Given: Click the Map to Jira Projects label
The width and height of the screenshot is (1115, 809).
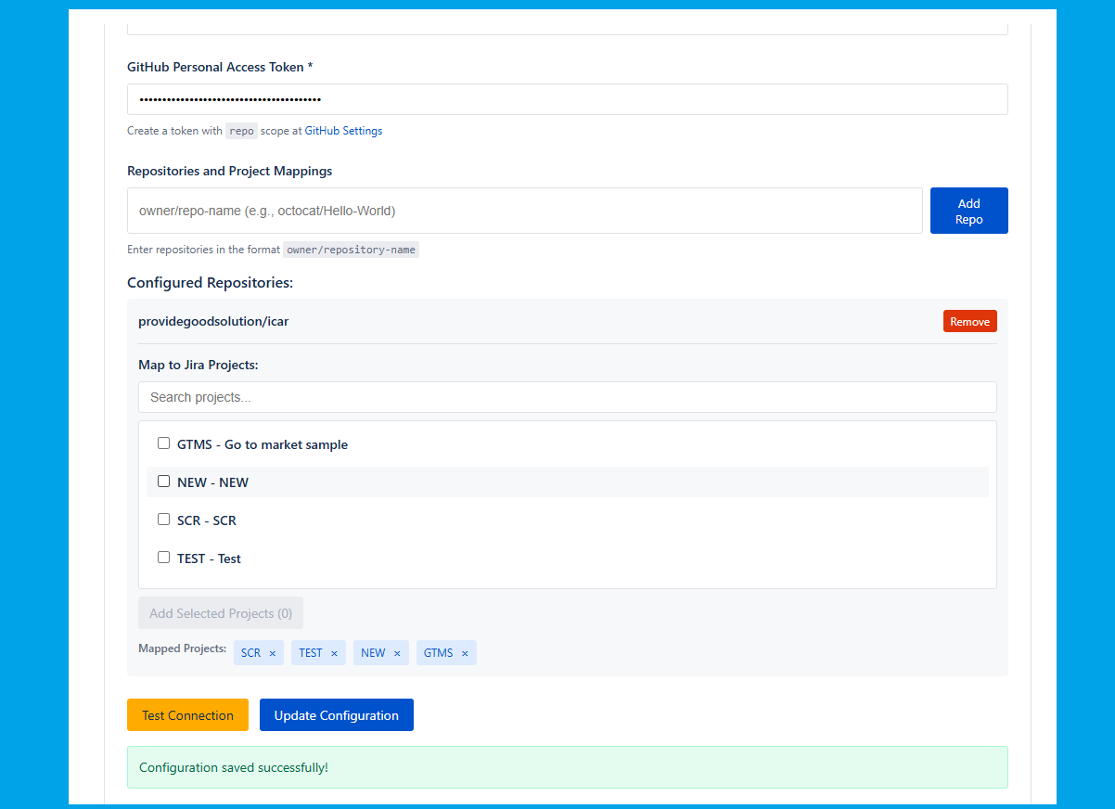Looking at the screenshot, I should click(x=199, y=365).
